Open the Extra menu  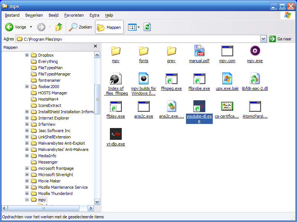click(x=94, y=15)
